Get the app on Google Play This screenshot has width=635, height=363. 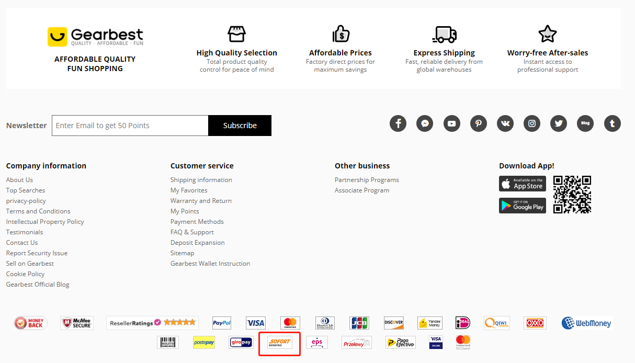click(523, 206)
